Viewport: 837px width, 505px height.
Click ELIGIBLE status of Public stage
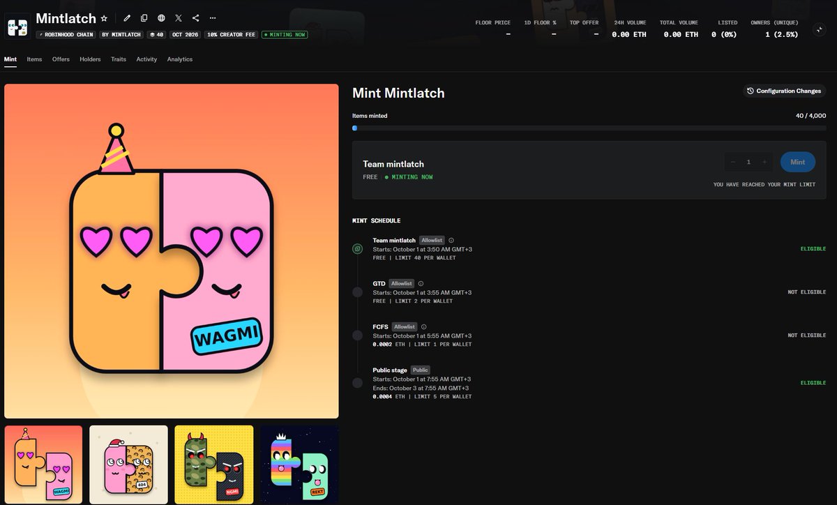click(813, 383)
